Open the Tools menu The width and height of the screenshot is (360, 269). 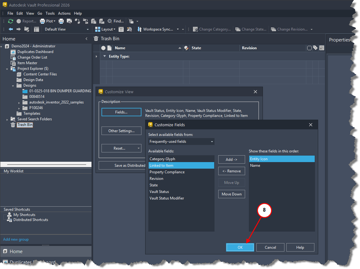pyautogui.click(x=50, y=13)
